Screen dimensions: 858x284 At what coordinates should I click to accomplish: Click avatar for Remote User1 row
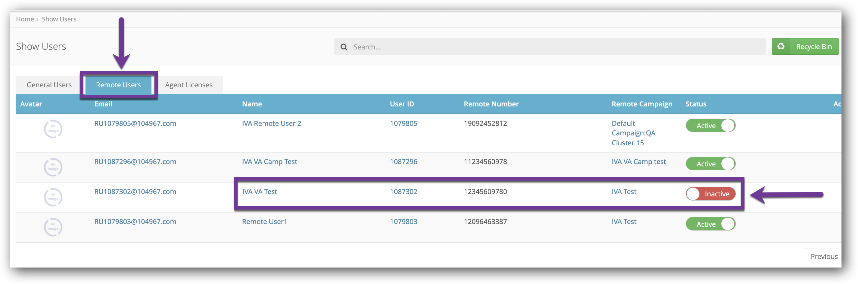tap(53, 227)
